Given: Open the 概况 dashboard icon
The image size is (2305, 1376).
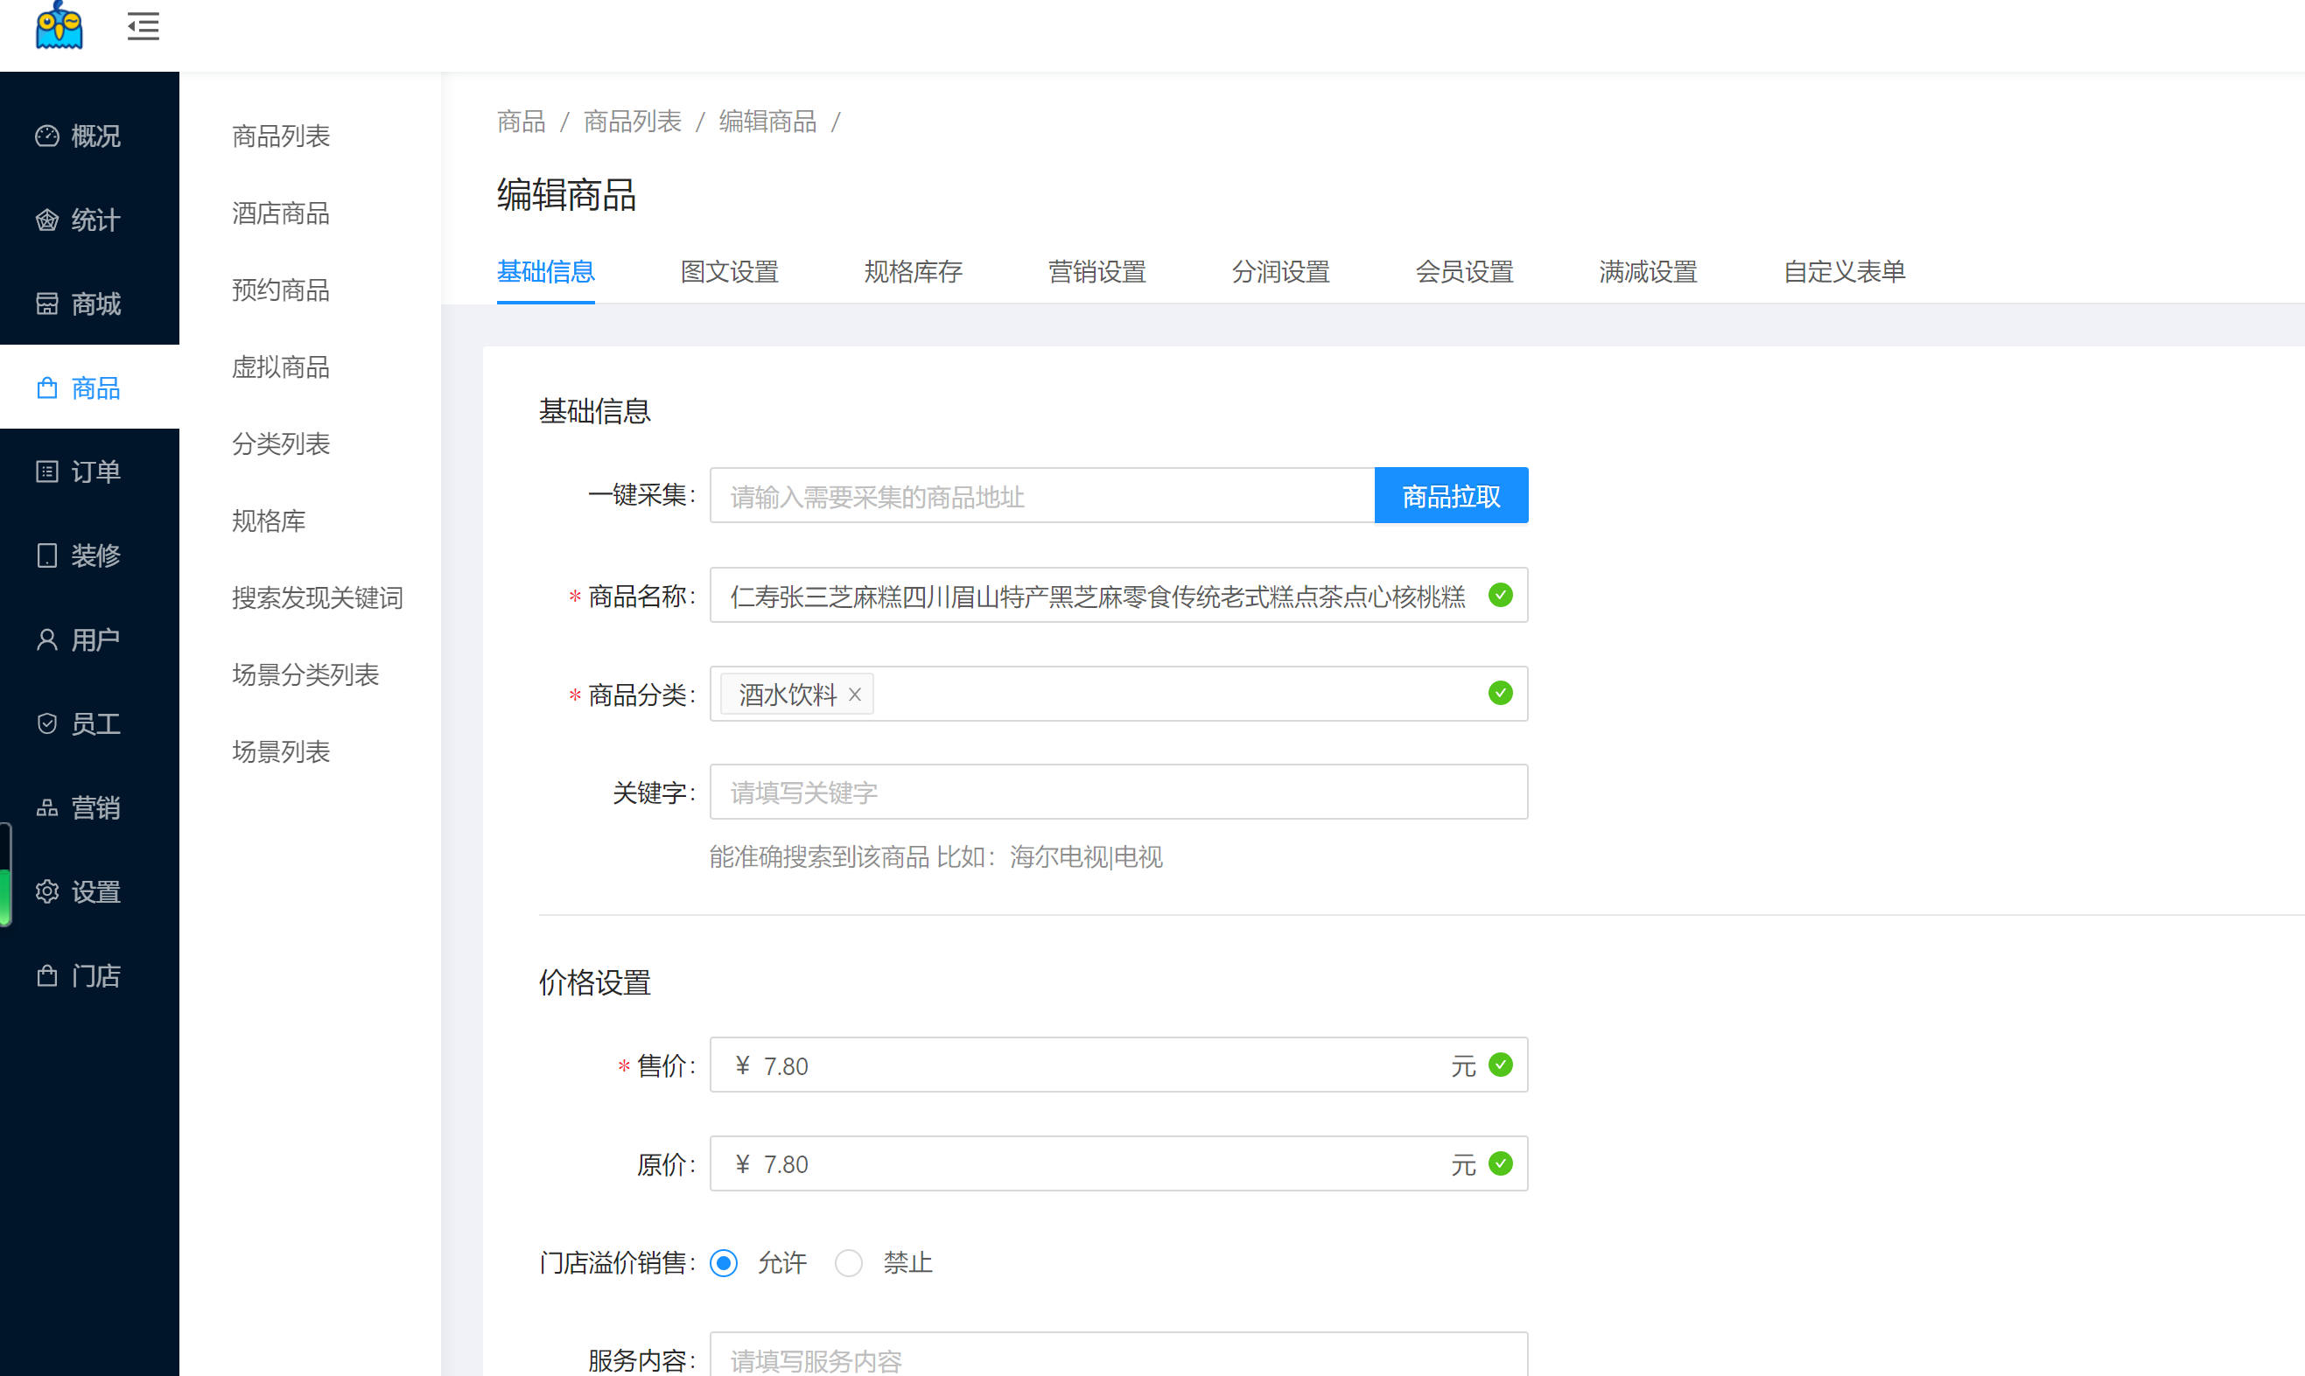Looking at the screenshot, I should [x=47, y=136].
